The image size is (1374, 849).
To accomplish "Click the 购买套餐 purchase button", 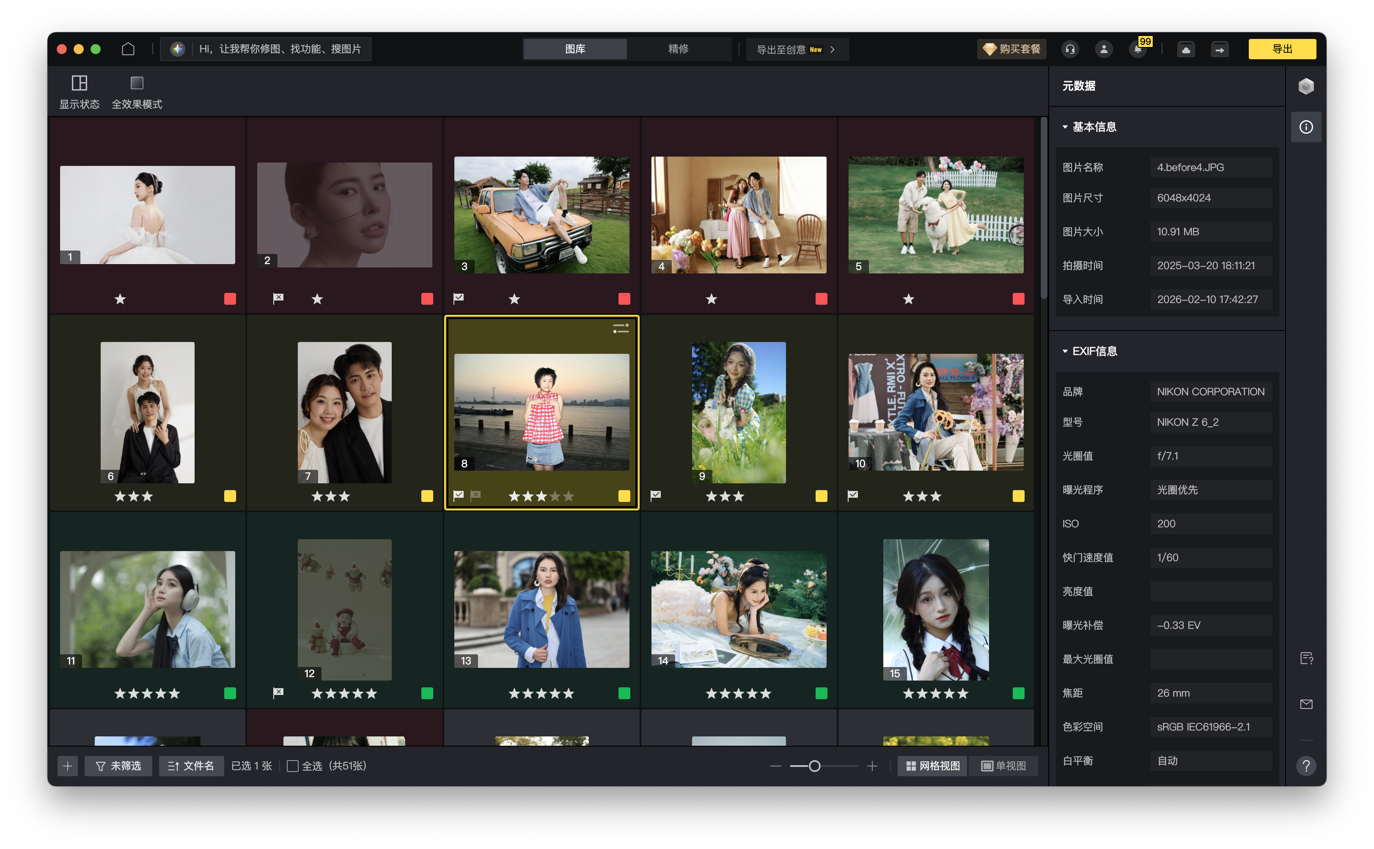I will pyautogui.click(x=1012, y=49).
